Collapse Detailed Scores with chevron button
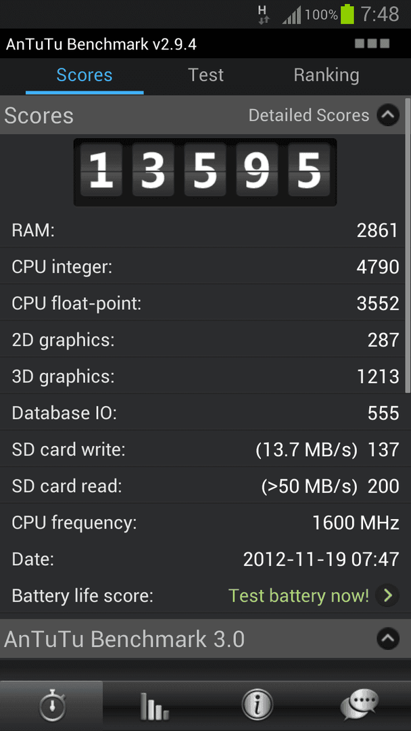This screenshot has width=411, height=731. (x=388, y=115)
